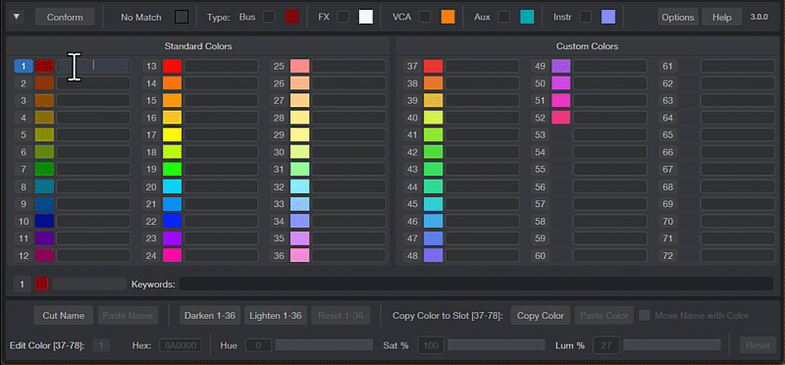The image size is (785, 365).
Task: Click the Paste Color button
Action: (x=604, y=315)
